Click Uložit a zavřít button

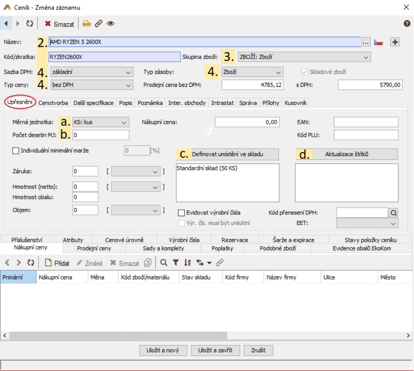click(x=215, y=350)
